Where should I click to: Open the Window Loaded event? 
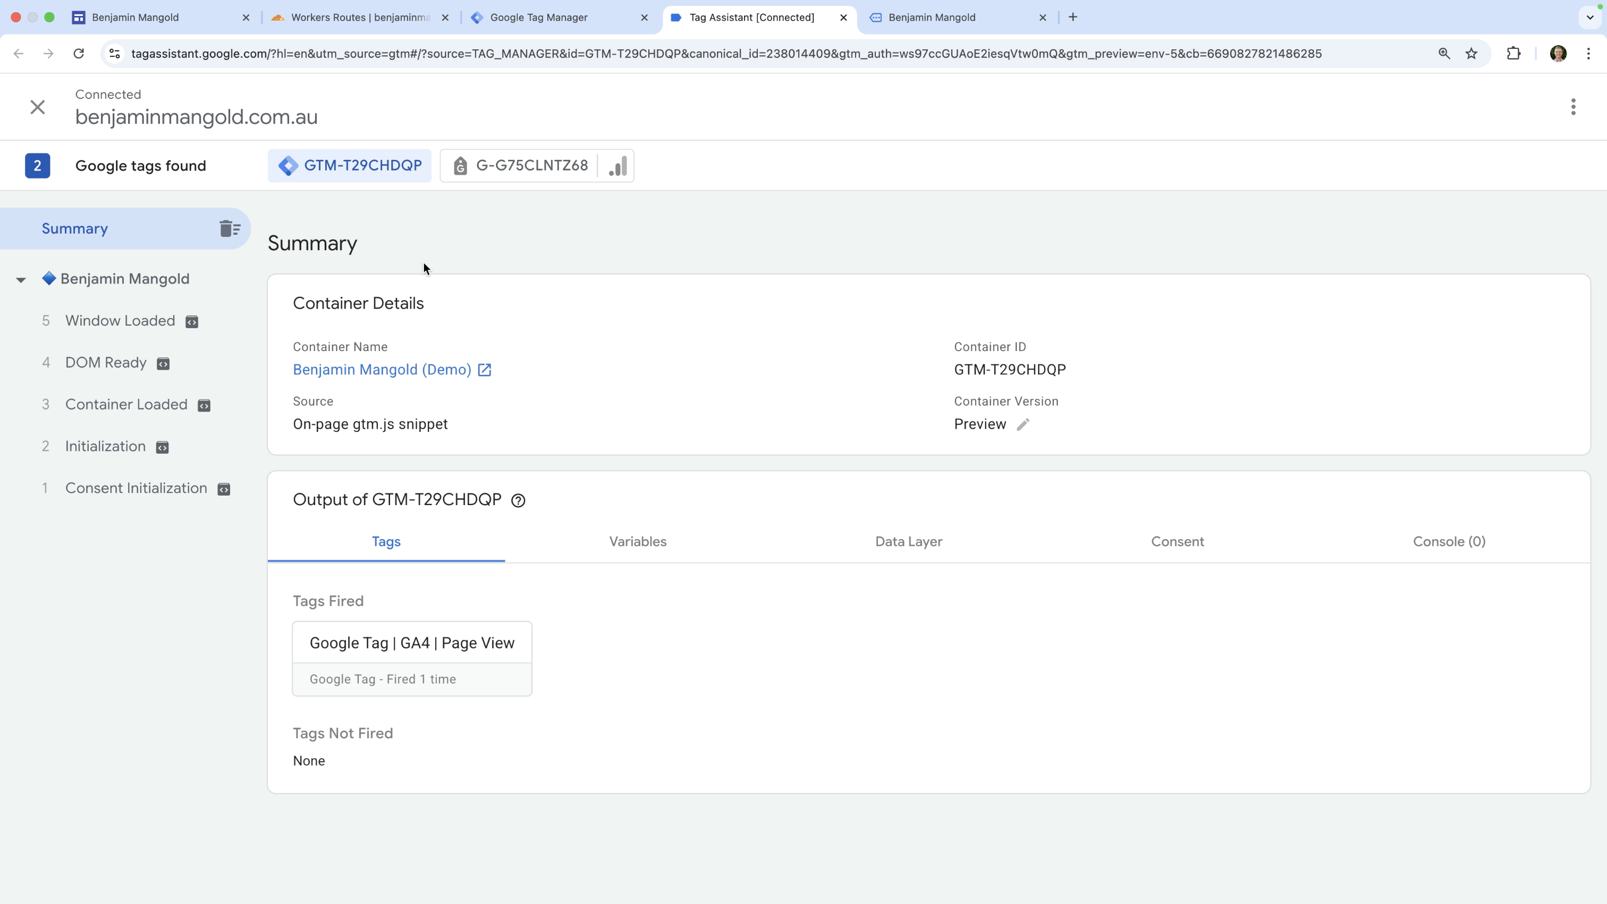[120, 321]
